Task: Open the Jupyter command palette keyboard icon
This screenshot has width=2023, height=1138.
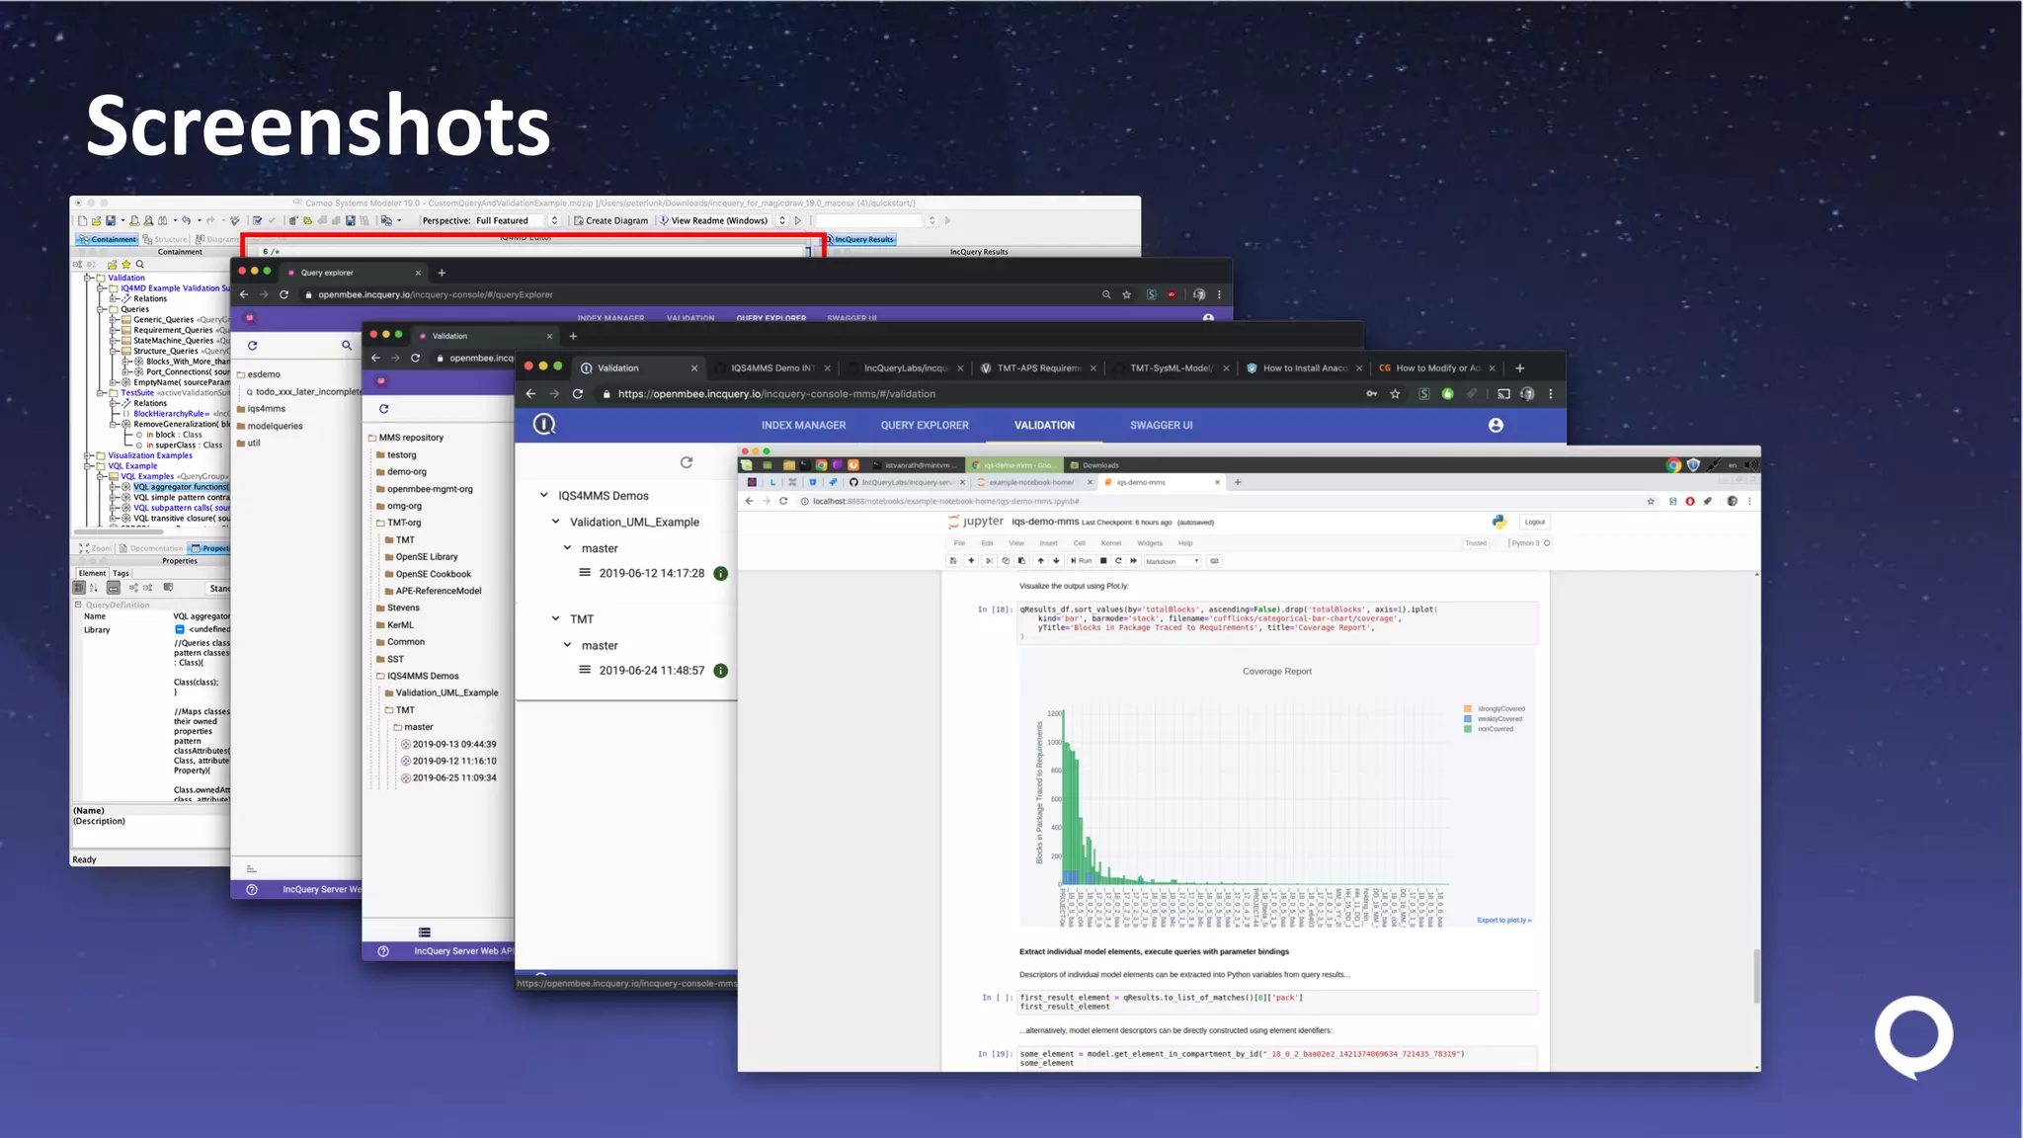Action: click(1215, 560)
